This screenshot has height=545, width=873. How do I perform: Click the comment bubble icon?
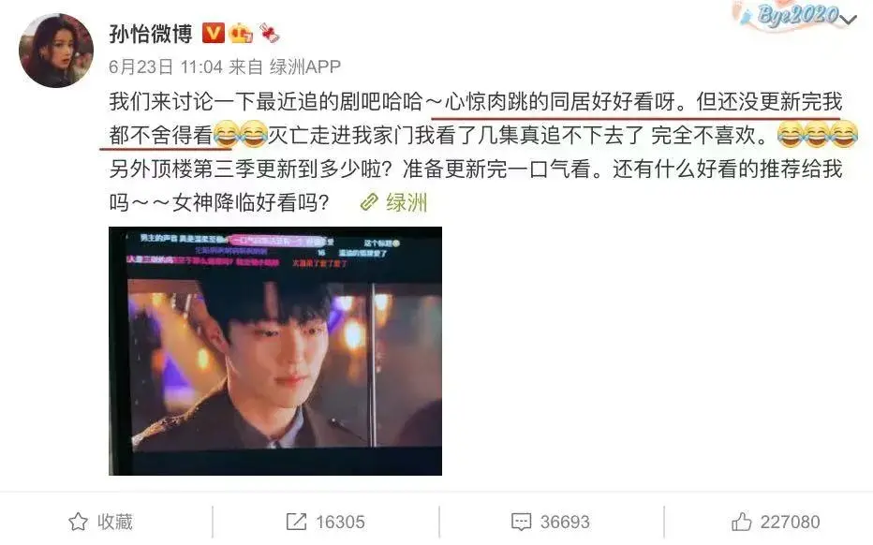click(521, 522)
